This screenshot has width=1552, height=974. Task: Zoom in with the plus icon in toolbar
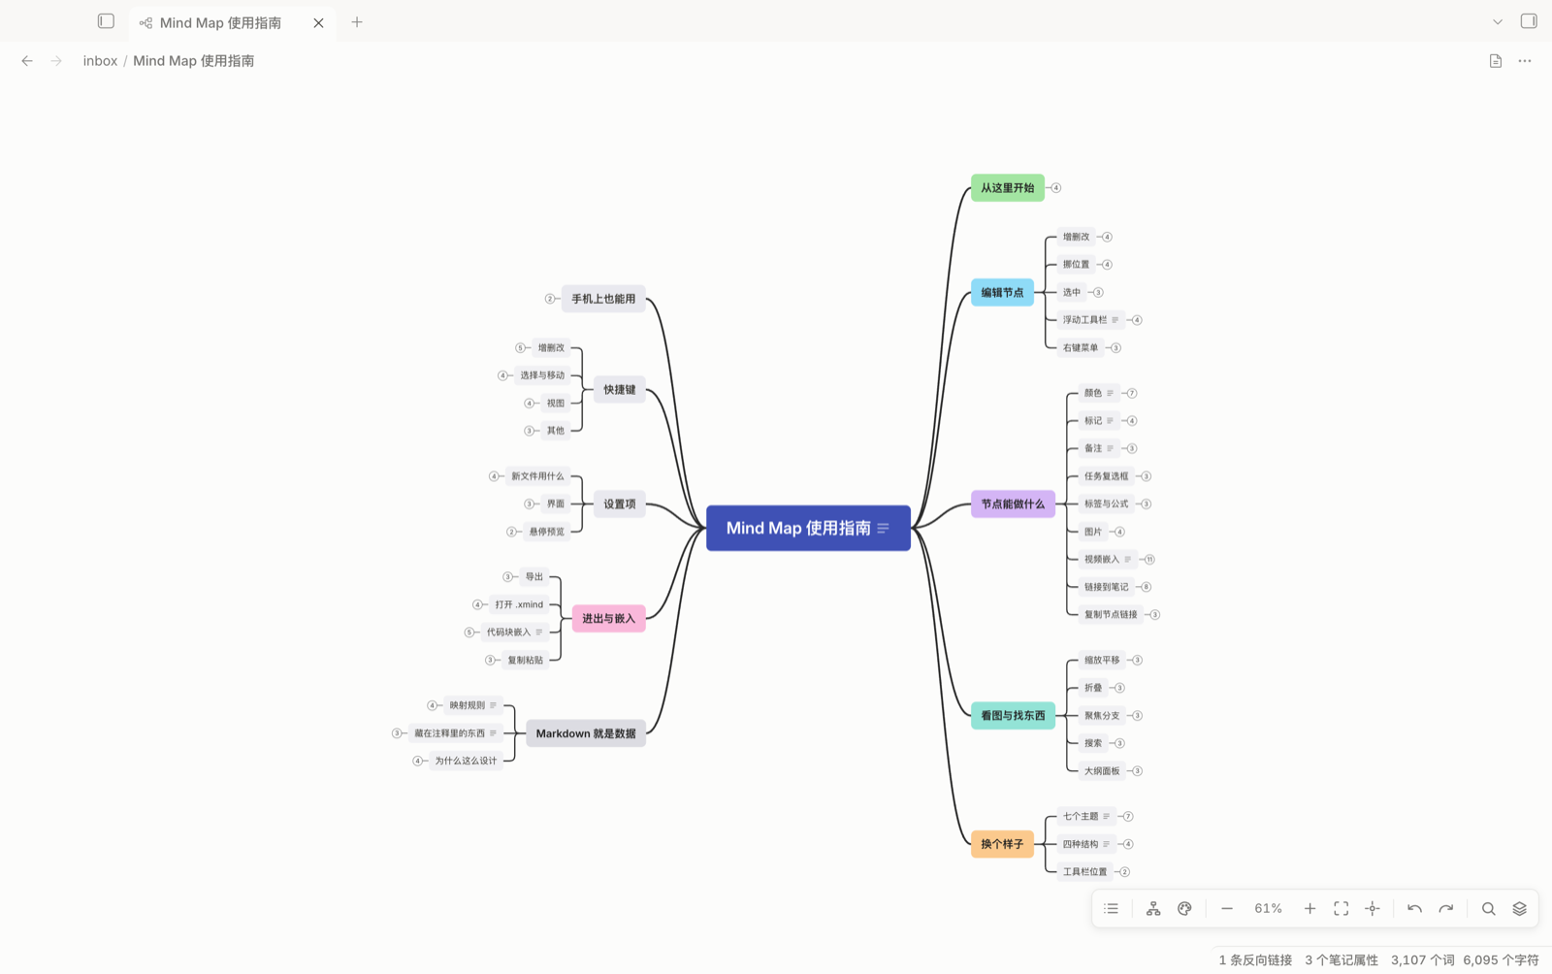1309,909
